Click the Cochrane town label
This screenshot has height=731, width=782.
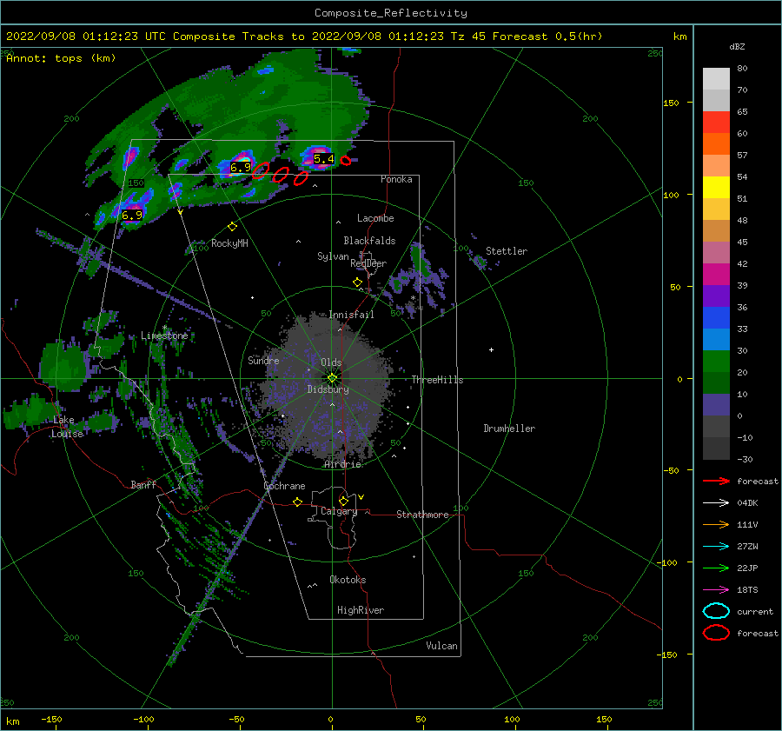click(x=284, y=486)
